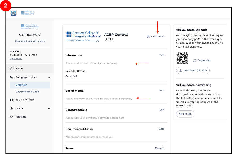The width and height of the screenshot is (232, 154).
Task: Click the location pin icon beside 300
Action: point(106,39)
